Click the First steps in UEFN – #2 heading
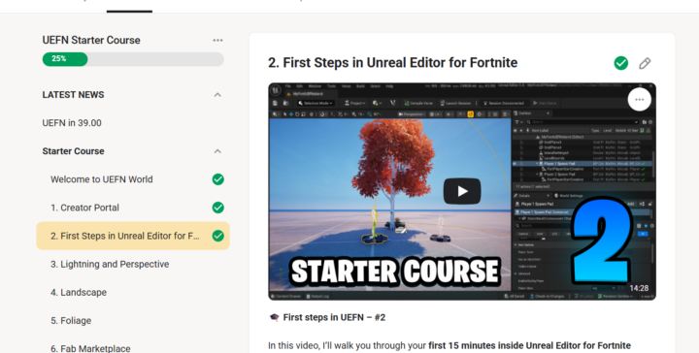699x353 pixels. point(334,317)
